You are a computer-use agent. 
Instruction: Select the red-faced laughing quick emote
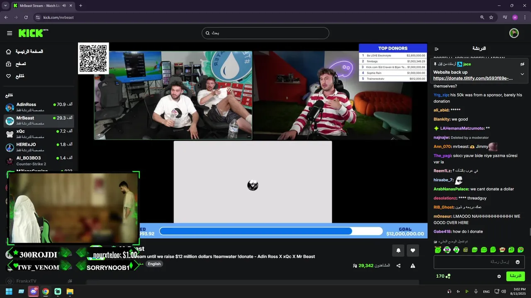[502, 250]
